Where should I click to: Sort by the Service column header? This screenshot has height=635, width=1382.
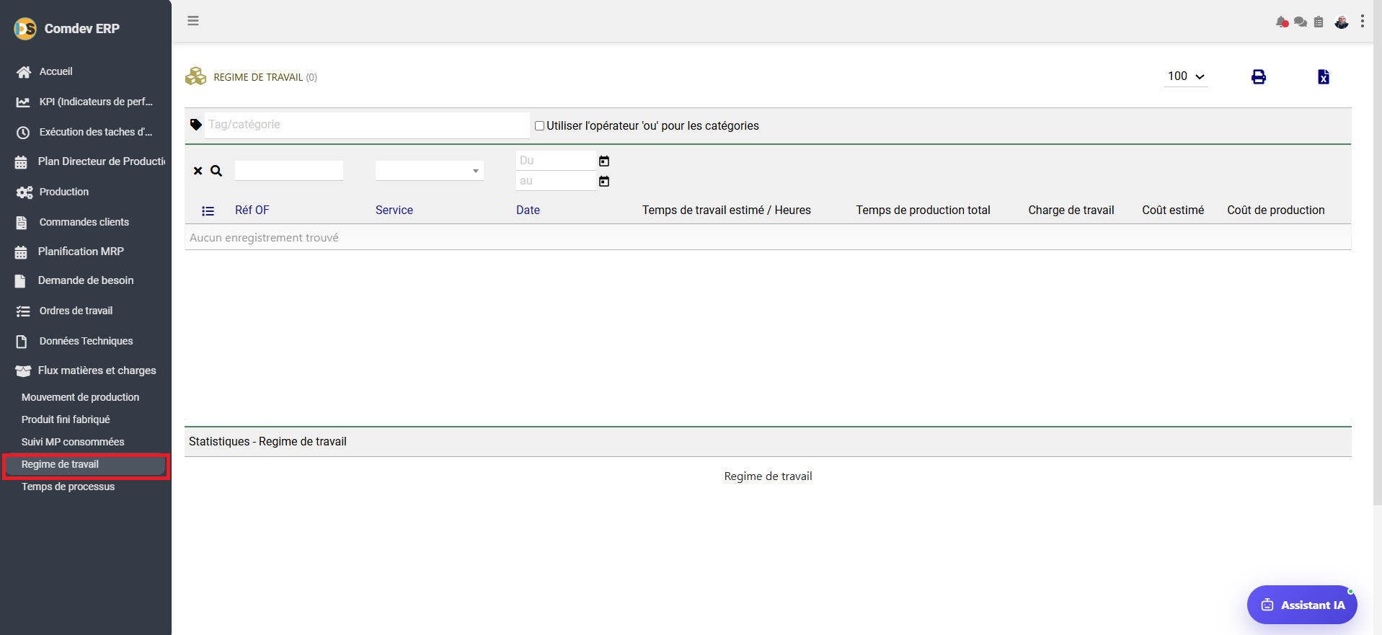tap(394, 210)
